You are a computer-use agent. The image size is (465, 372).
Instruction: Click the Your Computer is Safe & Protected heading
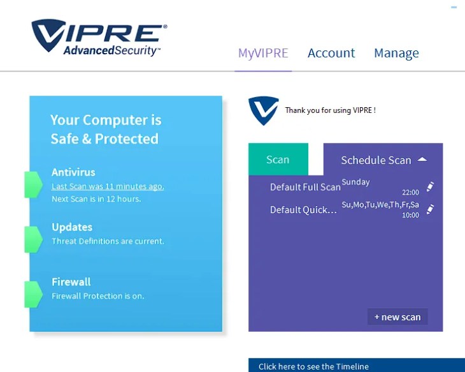tap(106, 130)
